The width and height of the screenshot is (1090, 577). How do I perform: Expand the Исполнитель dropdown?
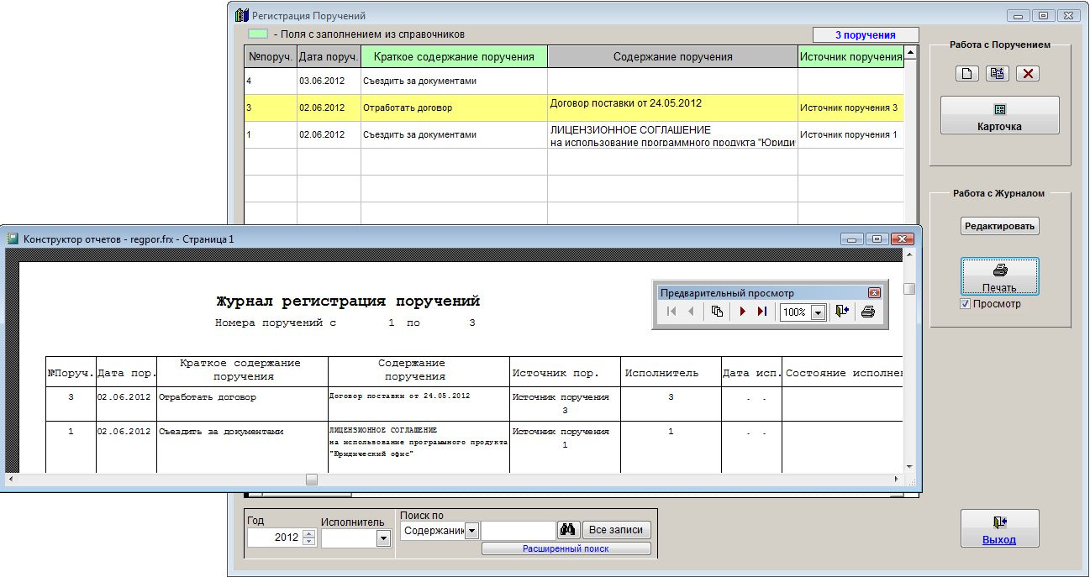383,538
